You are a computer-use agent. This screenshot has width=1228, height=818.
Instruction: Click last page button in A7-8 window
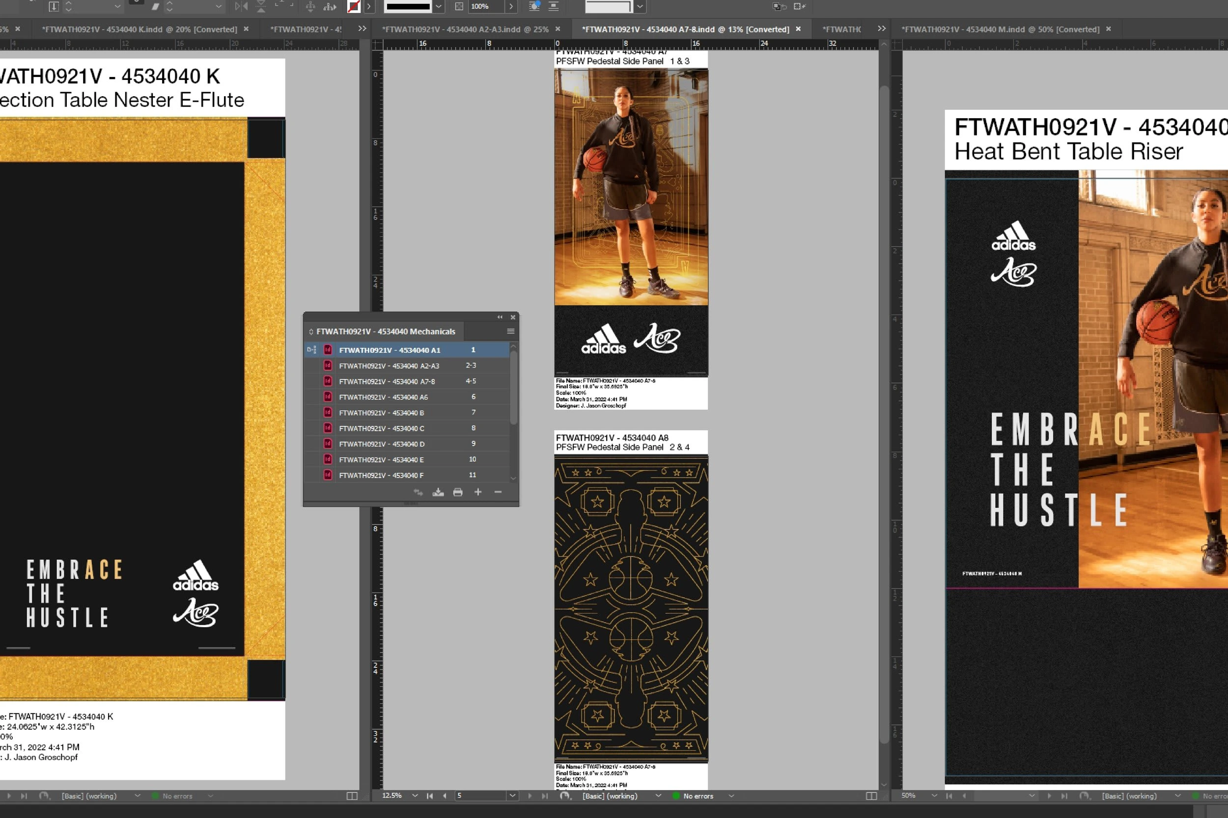pyautogui.click(x=545, y=795)
